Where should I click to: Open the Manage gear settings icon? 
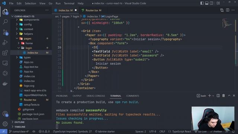5,124
